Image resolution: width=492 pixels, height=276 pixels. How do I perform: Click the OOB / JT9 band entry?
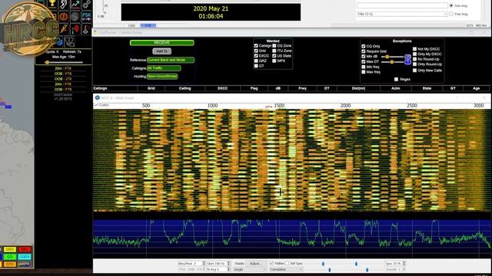63,79
